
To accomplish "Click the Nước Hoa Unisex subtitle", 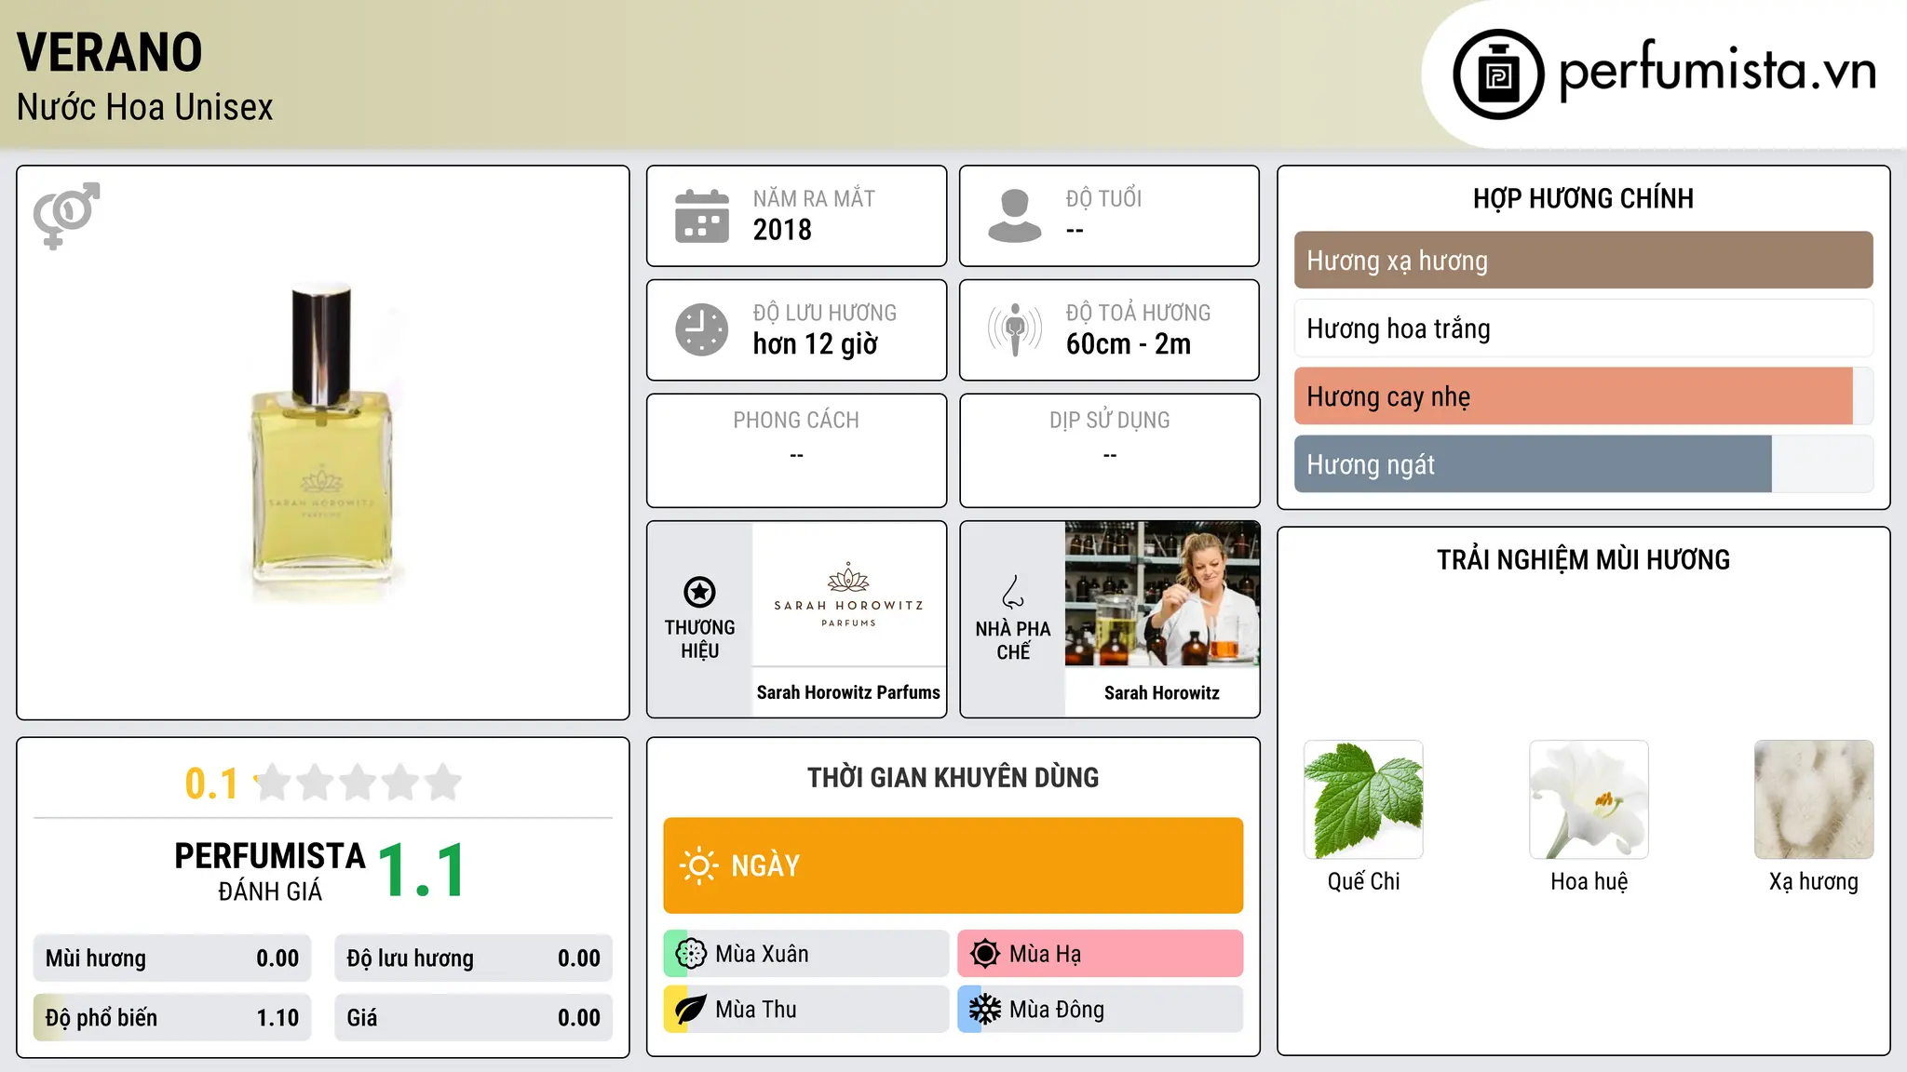I will pyautogui.click(x=144, y=107).
